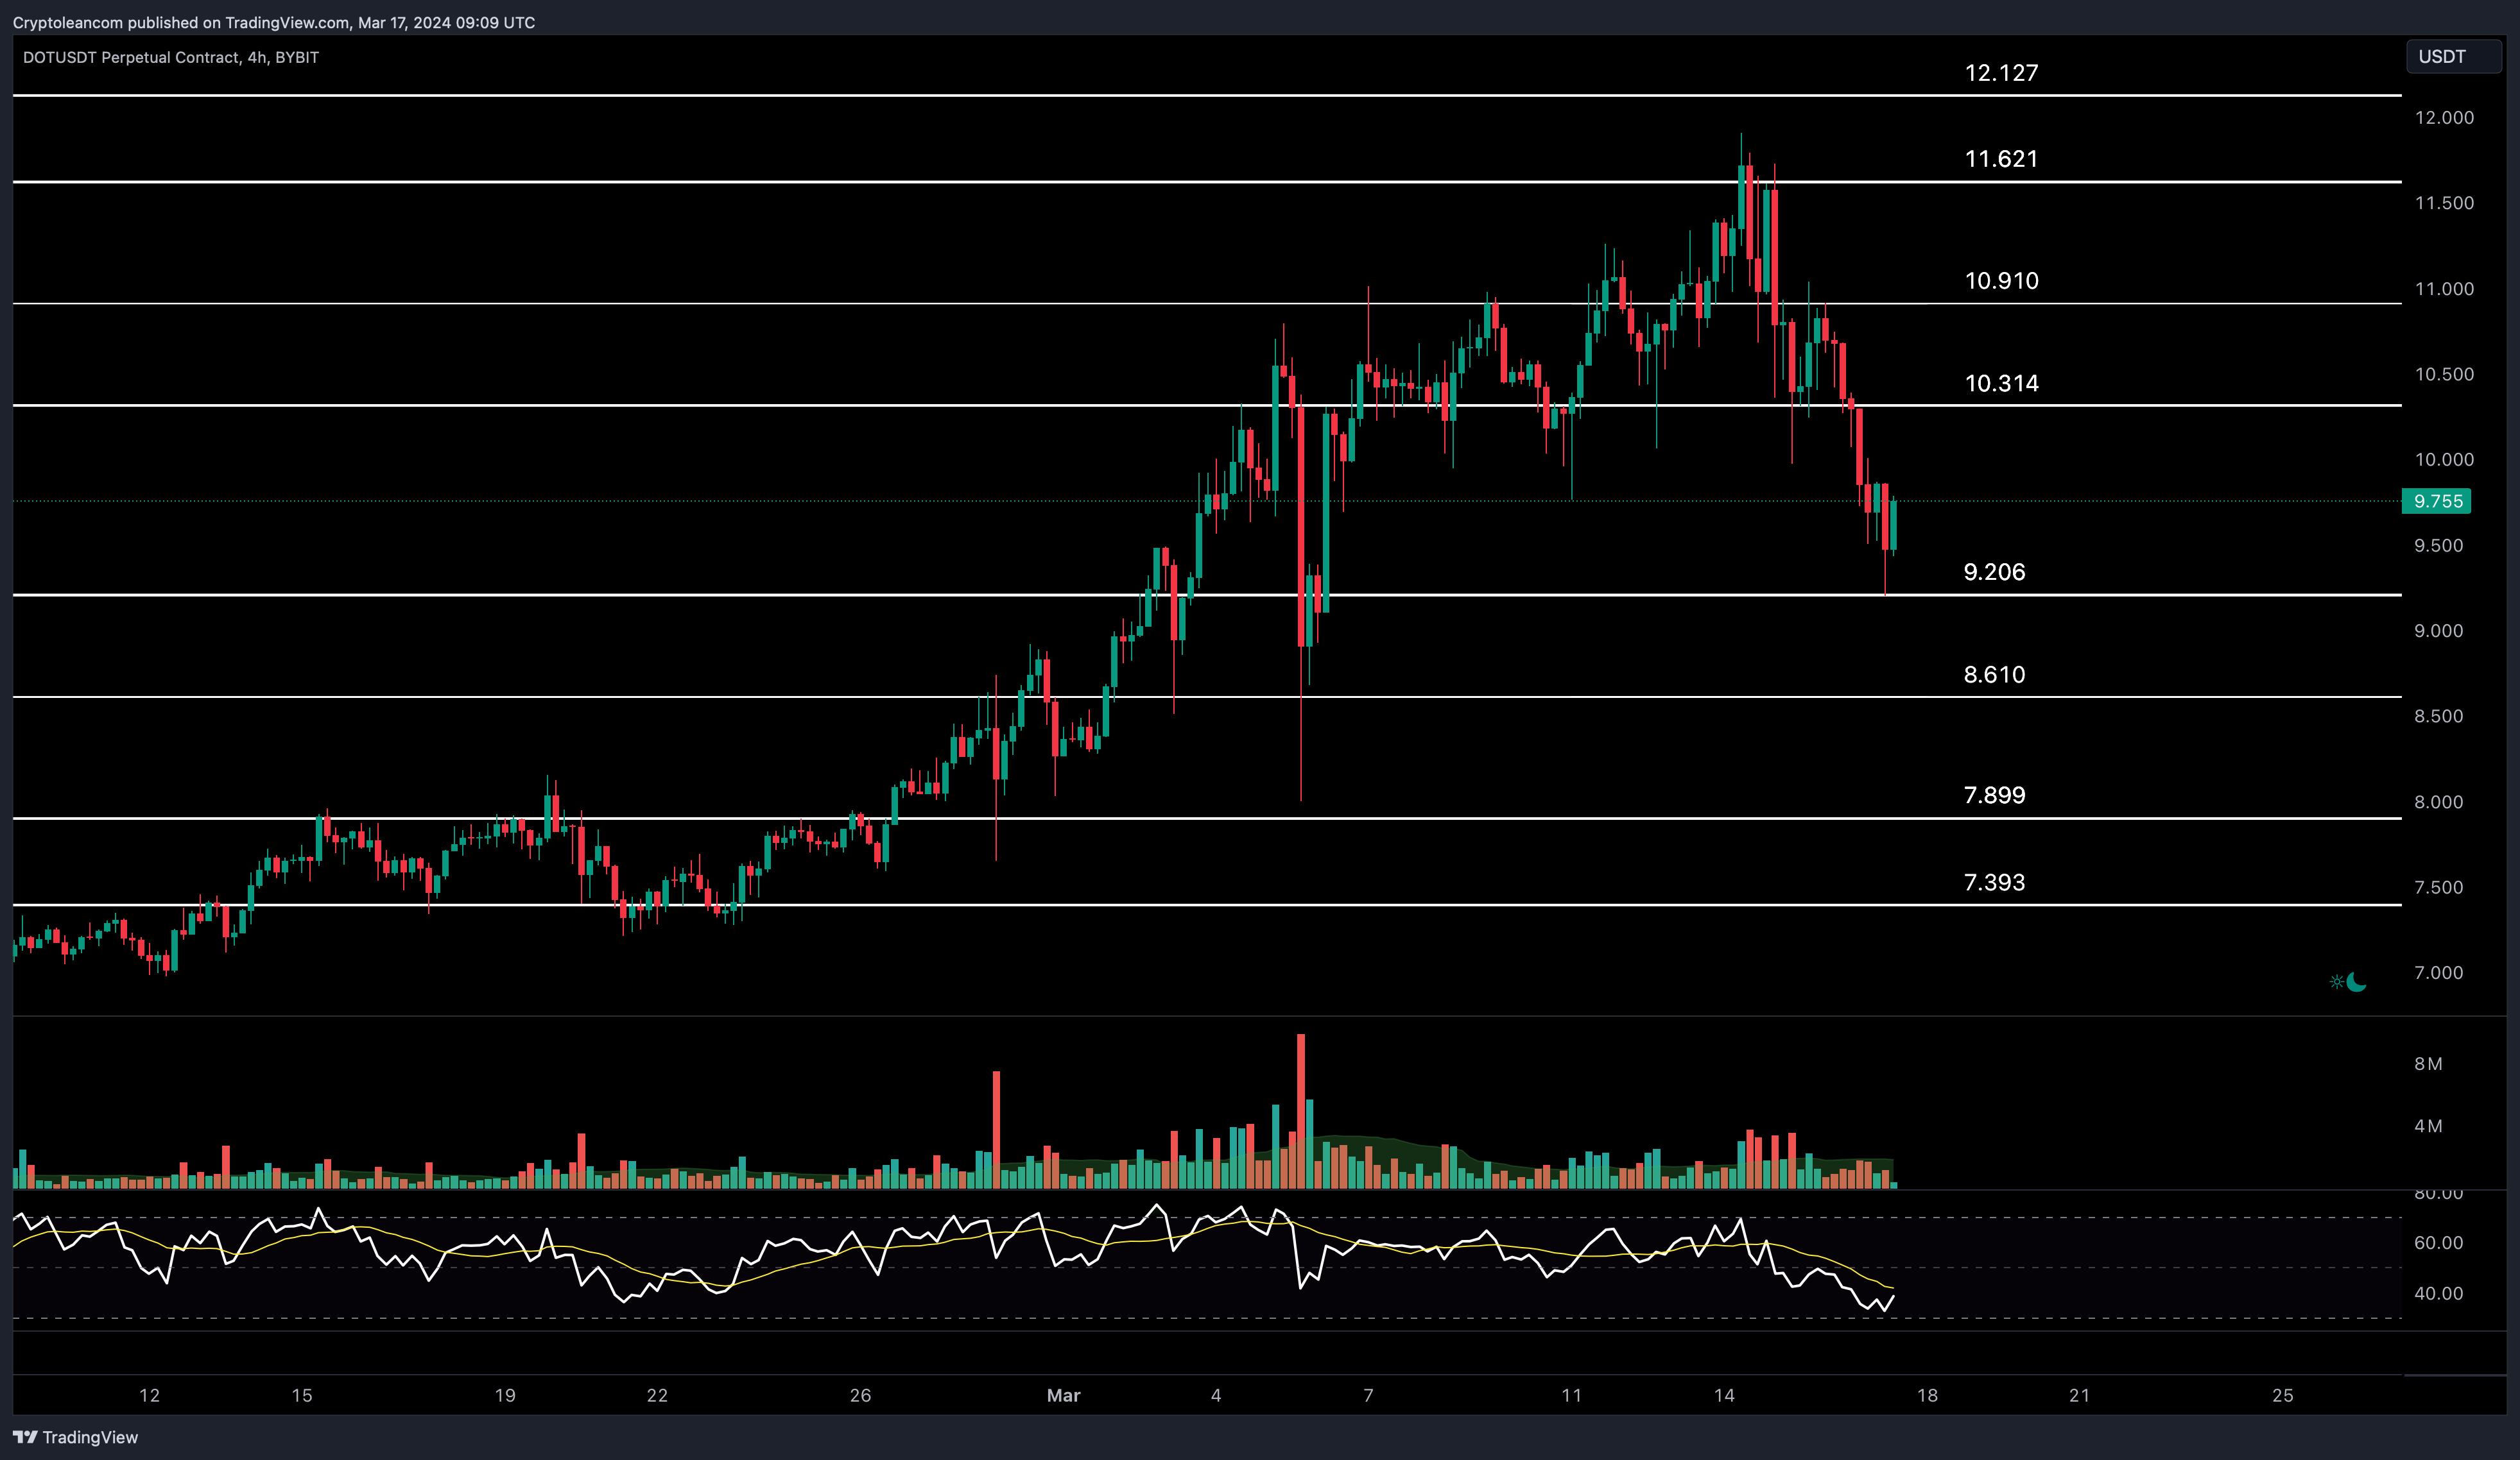The height and width of the screenshot is (1460, 2520).
Task: Click the 60.00 RSI axis label
Action: [x=2438, y=1243]
